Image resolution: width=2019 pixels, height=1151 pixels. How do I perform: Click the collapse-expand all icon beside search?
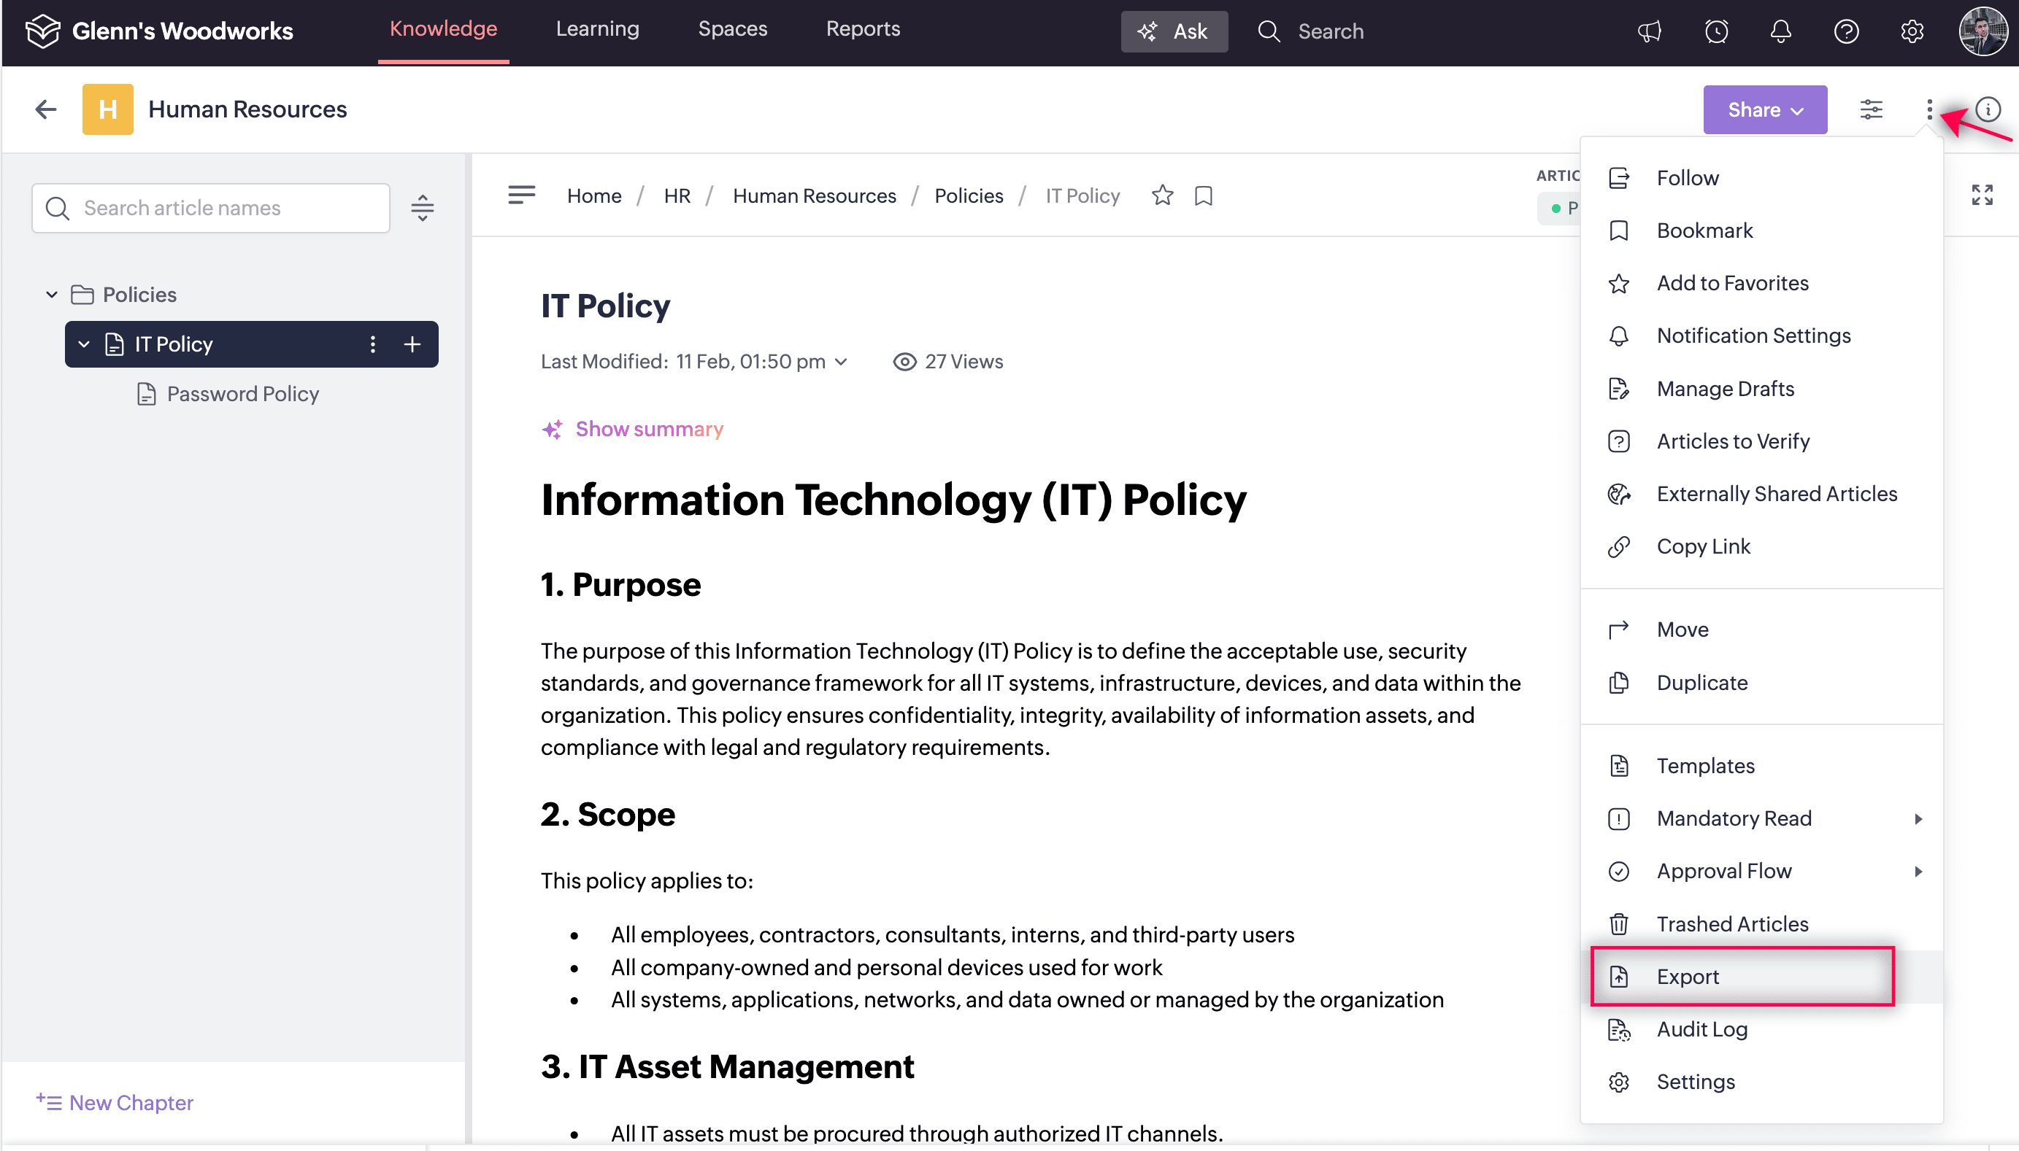(423, 208)
